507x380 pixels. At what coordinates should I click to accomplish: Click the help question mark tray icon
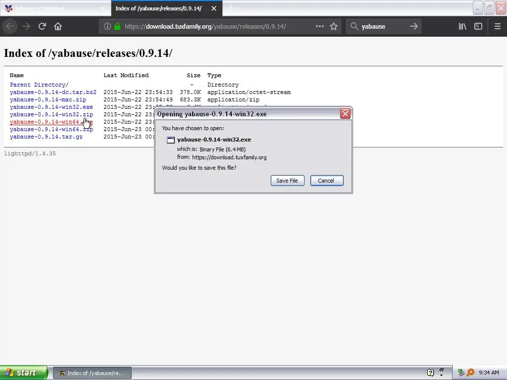click(x=430, y=373)
